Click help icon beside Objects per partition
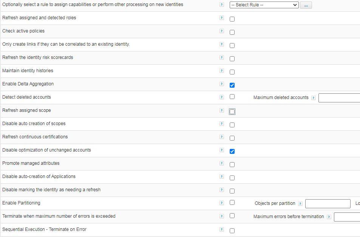Viewport: 360px width, 237px height. tap(300, 204)
